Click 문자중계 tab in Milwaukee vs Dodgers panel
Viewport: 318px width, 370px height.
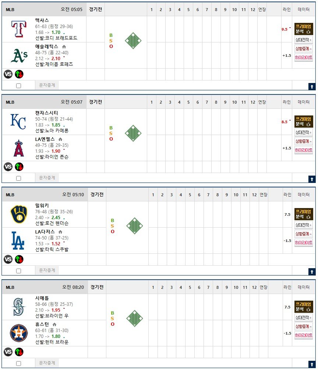pyautogui.click(x=47, y=270)
